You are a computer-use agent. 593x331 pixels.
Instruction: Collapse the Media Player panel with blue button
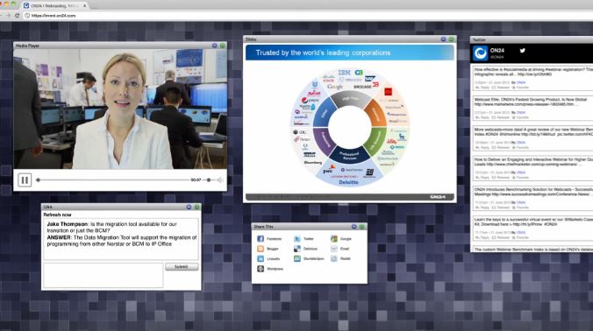pos(214,46)
